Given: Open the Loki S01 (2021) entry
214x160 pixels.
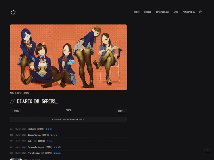Looking at the screenshot, I should [36, 141].
